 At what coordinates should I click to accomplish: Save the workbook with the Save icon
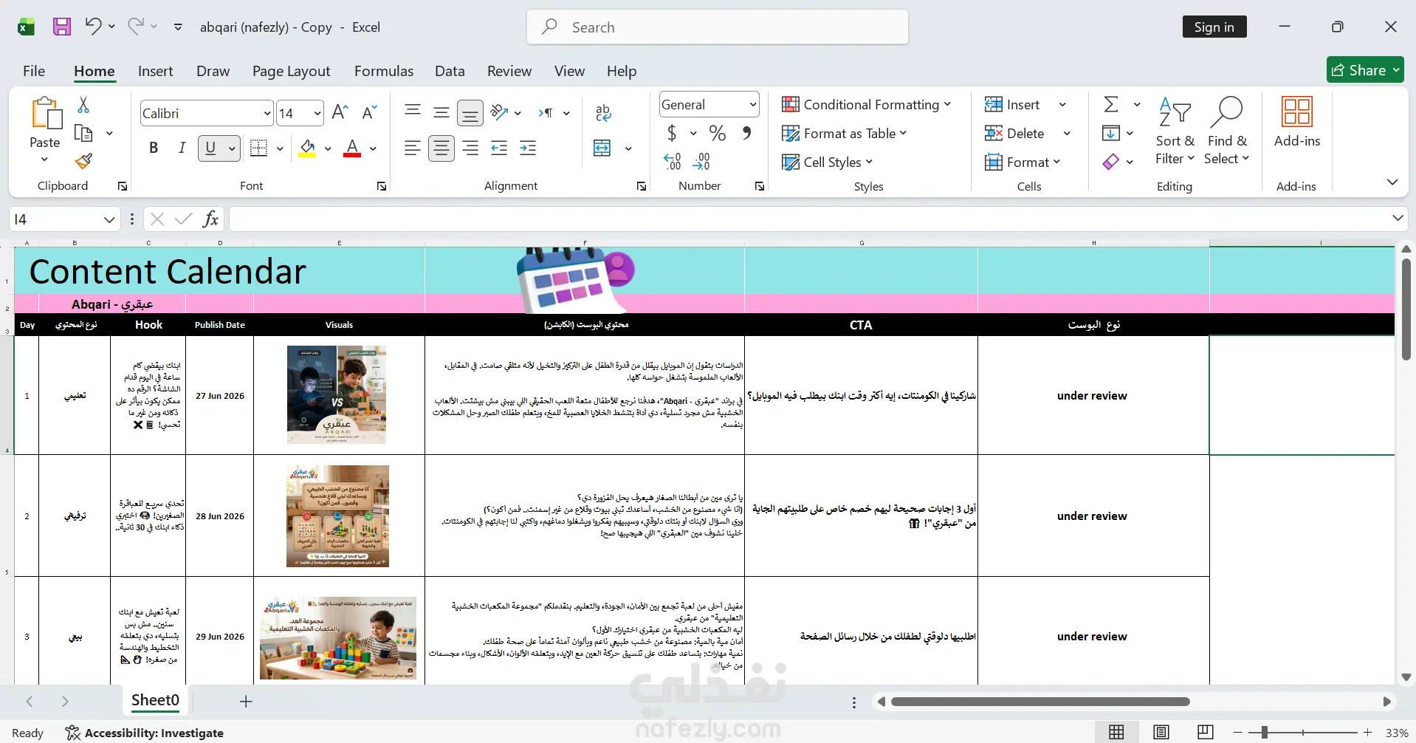click(x=62, y=27)
